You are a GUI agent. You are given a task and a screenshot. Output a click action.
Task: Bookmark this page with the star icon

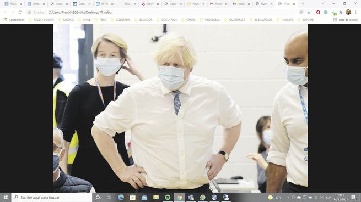point(309,12)
